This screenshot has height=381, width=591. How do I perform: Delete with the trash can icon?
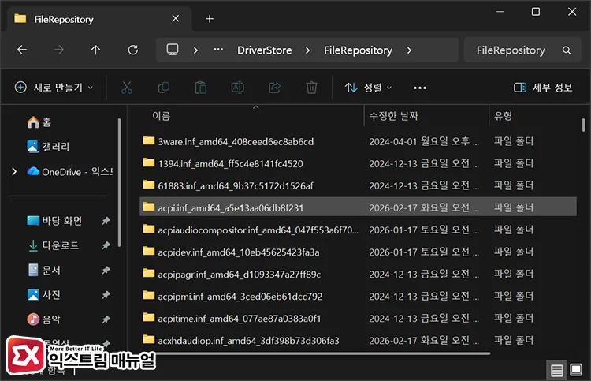311,88
